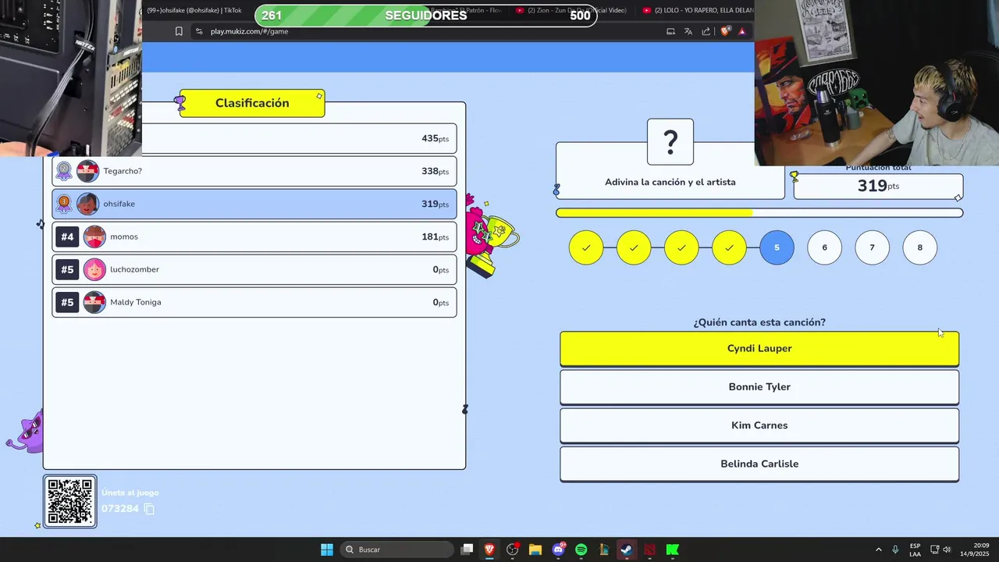Click the volume speaker tray icon
This screenshot has width=999, height=562.
click(x=947, y=550)
